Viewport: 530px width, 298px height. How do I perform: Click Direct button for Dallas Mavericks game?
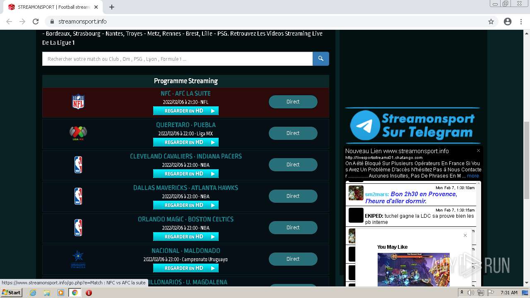(293, 196)
